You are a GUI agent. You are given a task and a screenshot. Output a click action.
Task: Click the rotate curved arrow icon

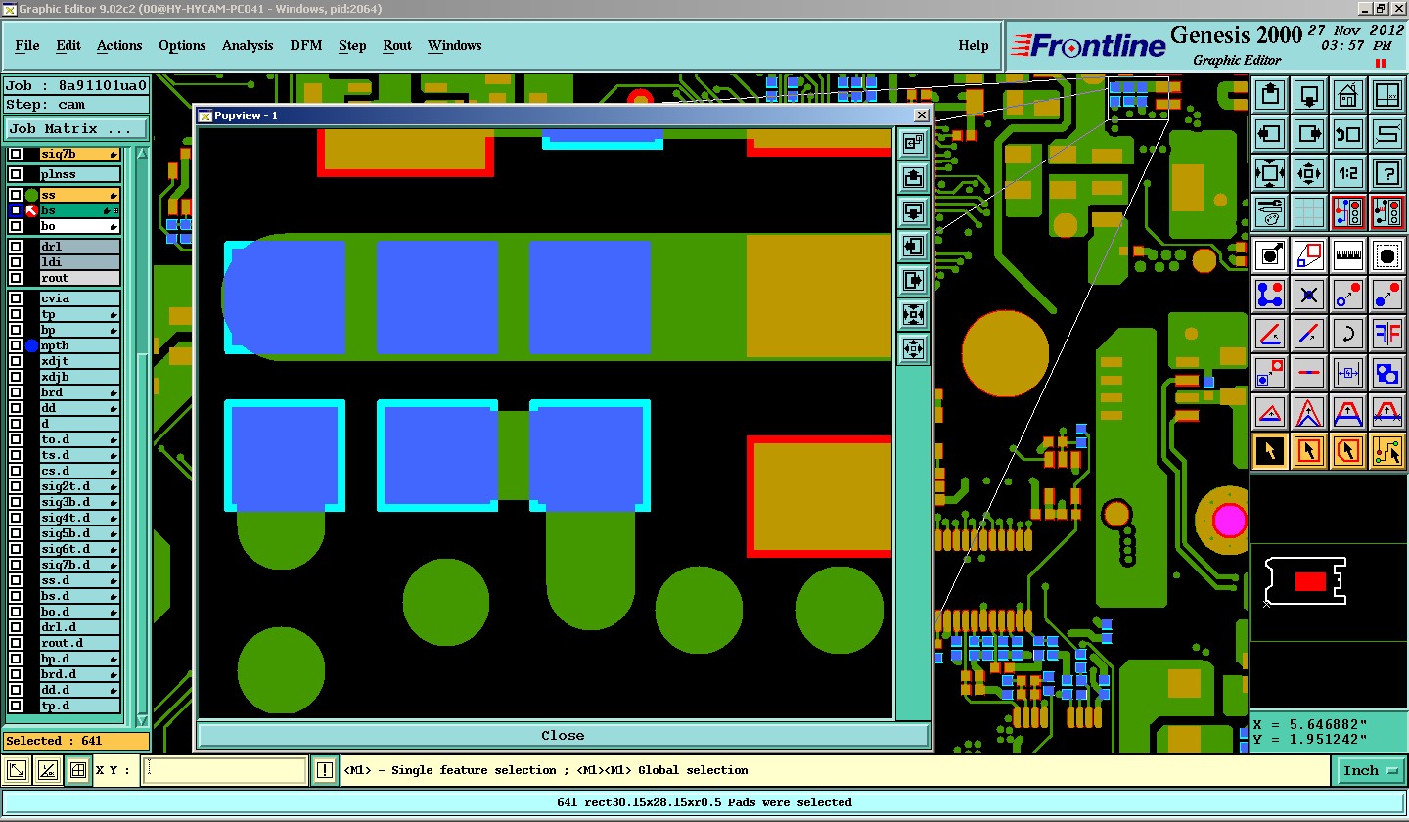(x=1348, y=334)
